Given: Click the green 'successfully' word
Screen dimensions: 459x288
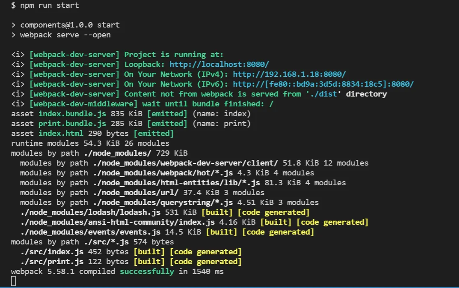Looking at the screenshot, I should [147, 272].
